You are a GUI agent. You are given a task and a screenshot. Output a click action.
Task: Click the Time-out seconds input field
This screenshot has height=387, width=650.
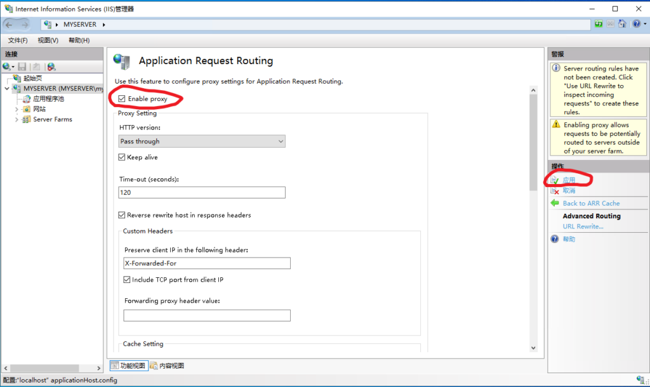(202, 192)
